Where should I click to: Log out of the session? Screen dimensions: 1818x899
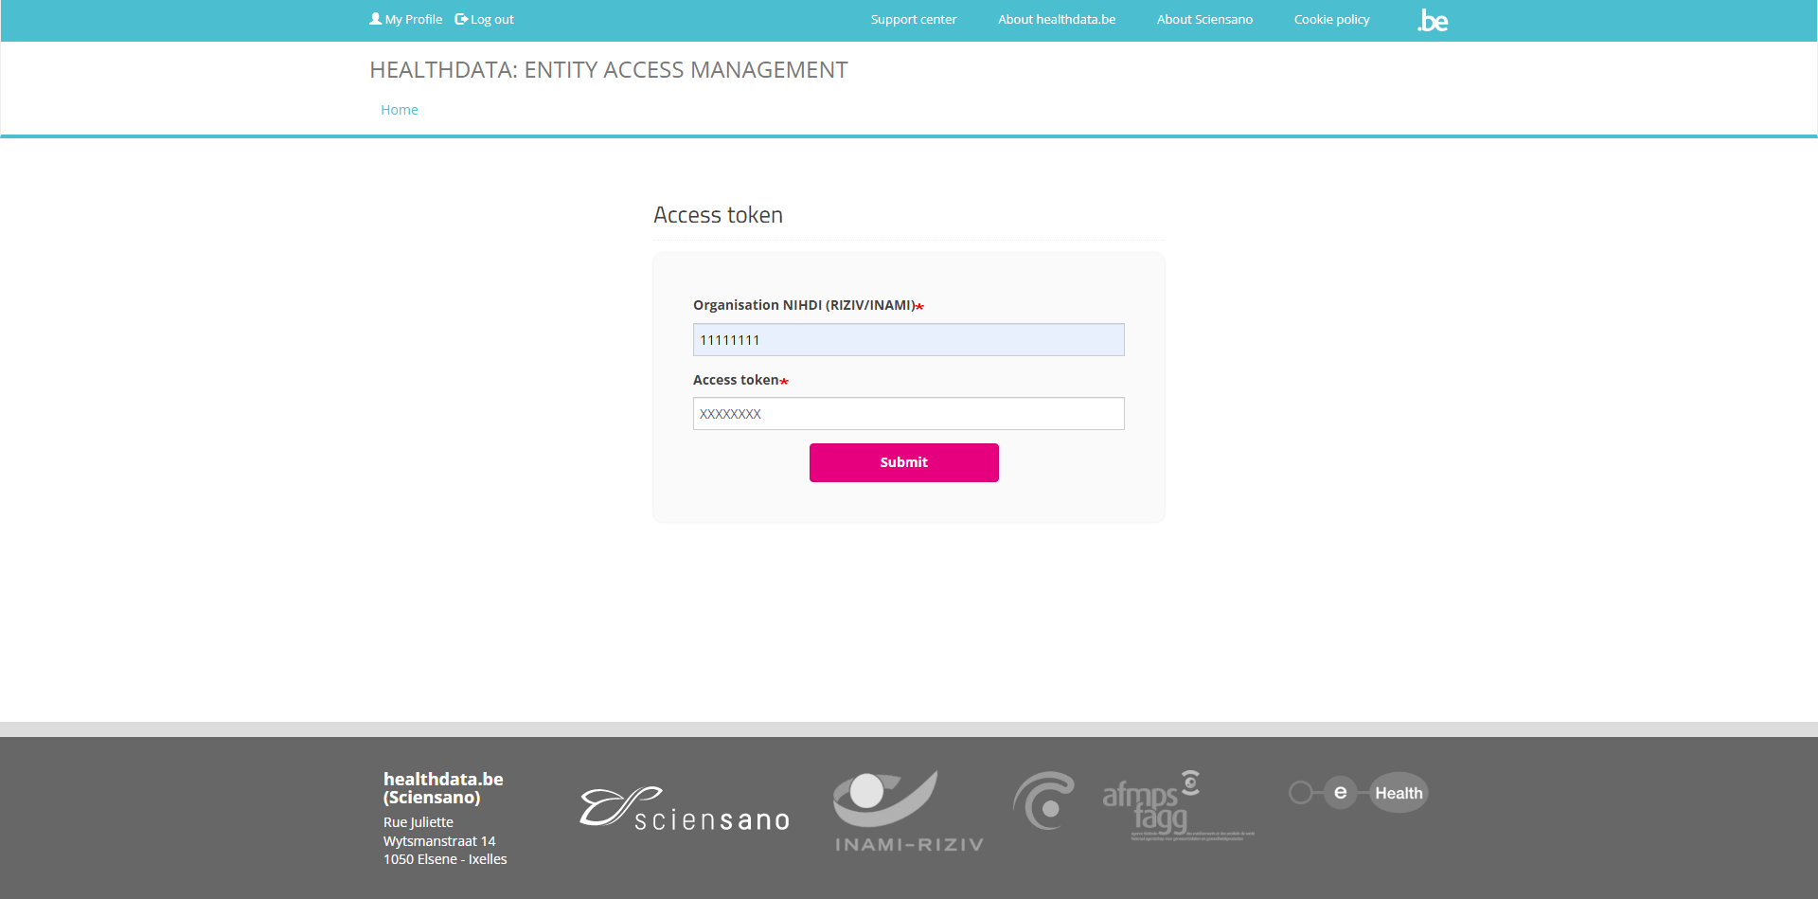coord(491,20)
